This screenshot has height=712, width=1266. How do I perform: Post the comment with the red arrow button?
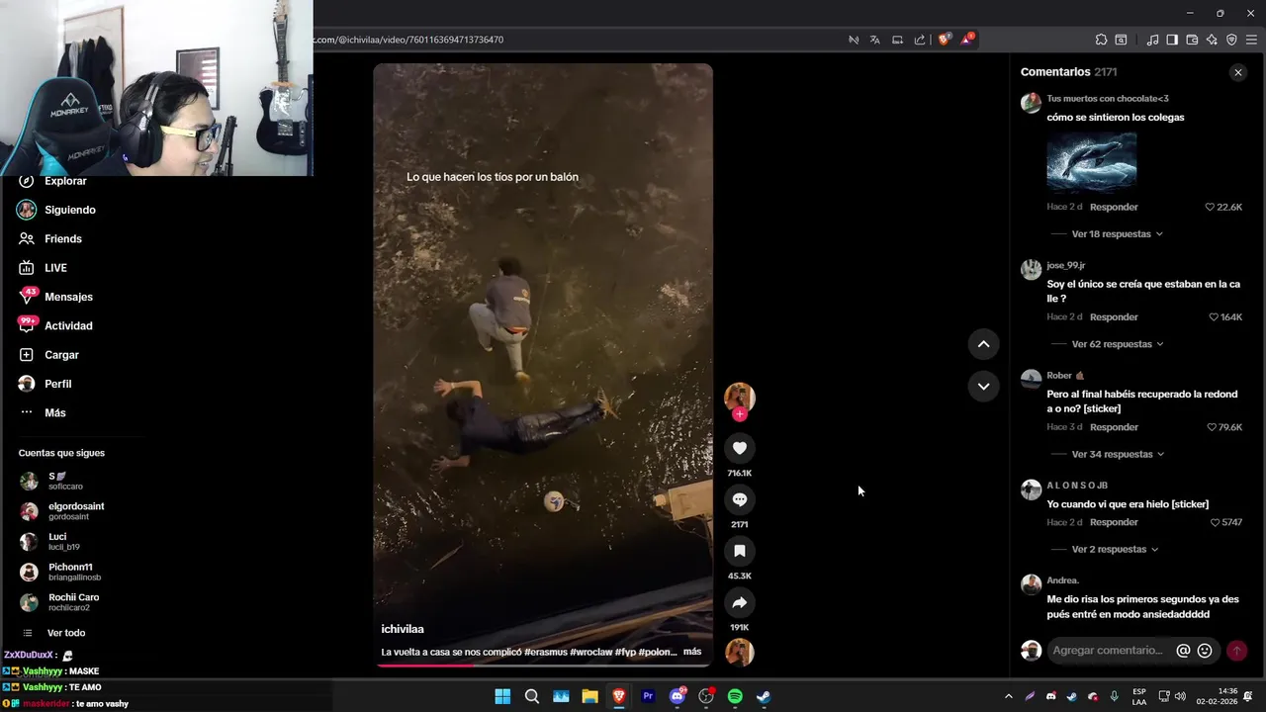click(1236, 651)
